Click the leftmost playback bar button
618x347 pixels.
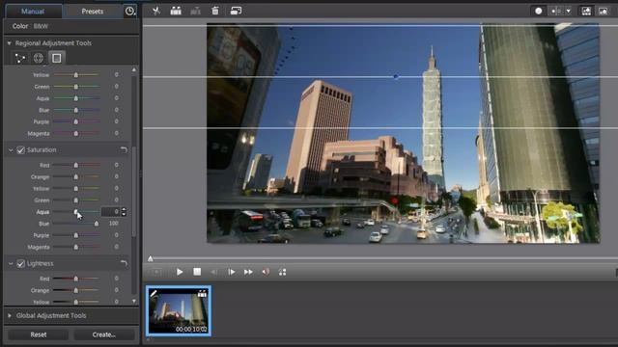click(x=156, y=272)
